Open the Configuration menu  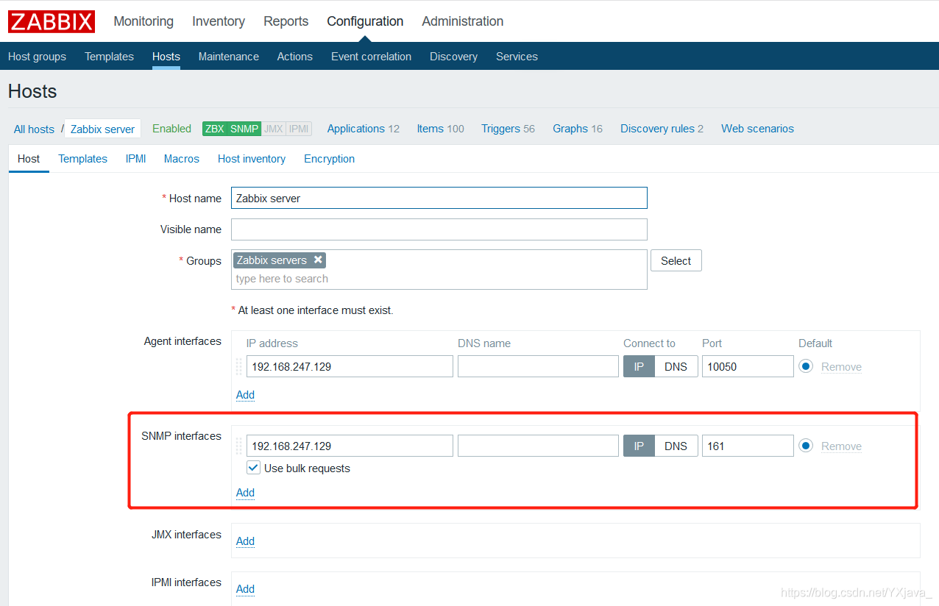(365, 21)
